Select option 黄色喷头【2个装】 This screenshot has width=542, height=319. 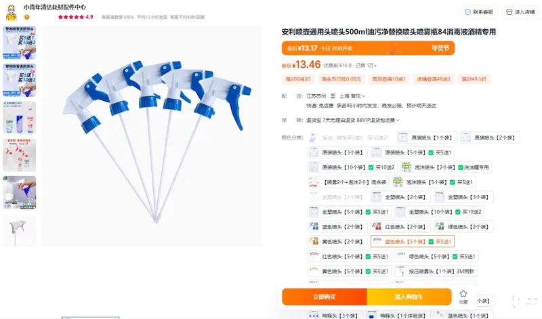337,242
